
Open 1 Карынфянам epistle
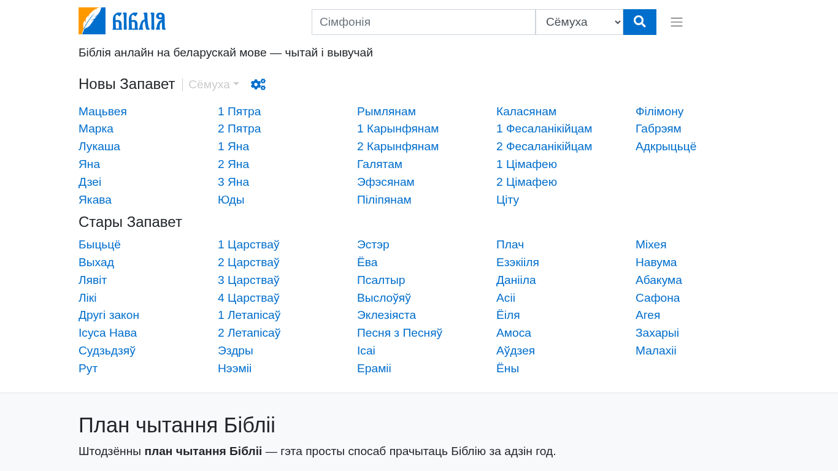398,129
